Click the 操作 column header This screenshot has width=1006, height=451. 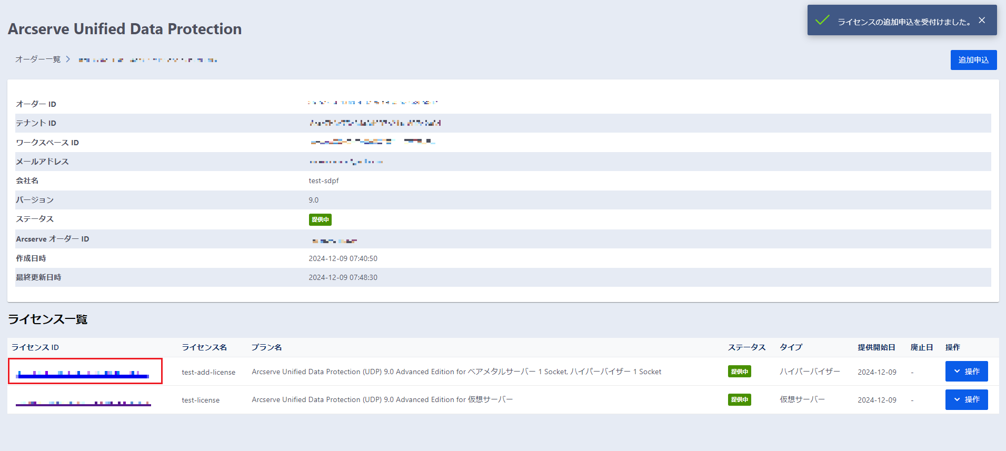(953, 347)
